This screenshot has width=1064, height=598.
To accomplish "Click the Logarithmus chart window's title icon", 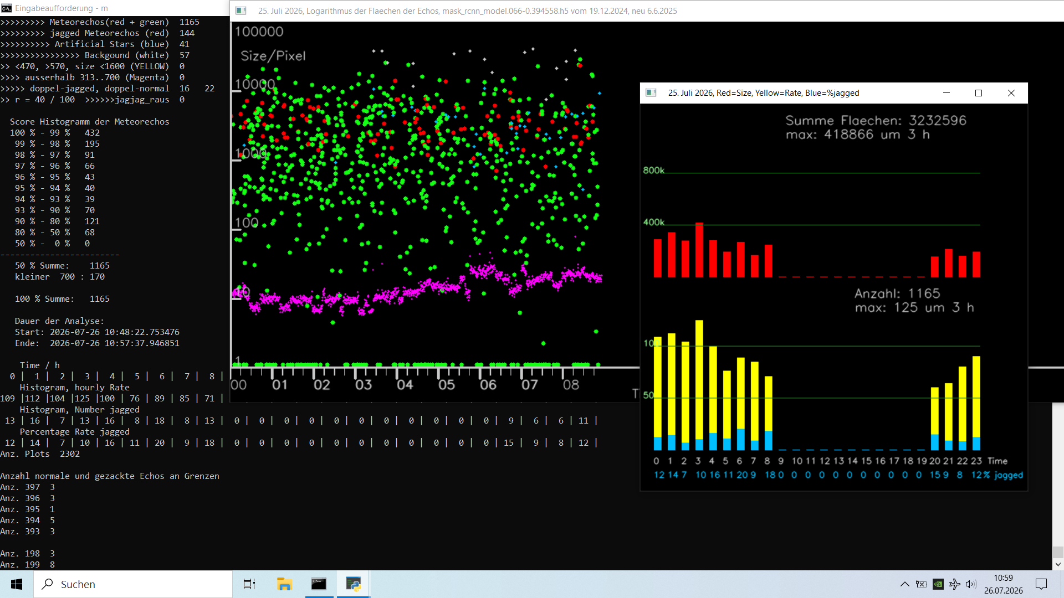I will (241, 11).
